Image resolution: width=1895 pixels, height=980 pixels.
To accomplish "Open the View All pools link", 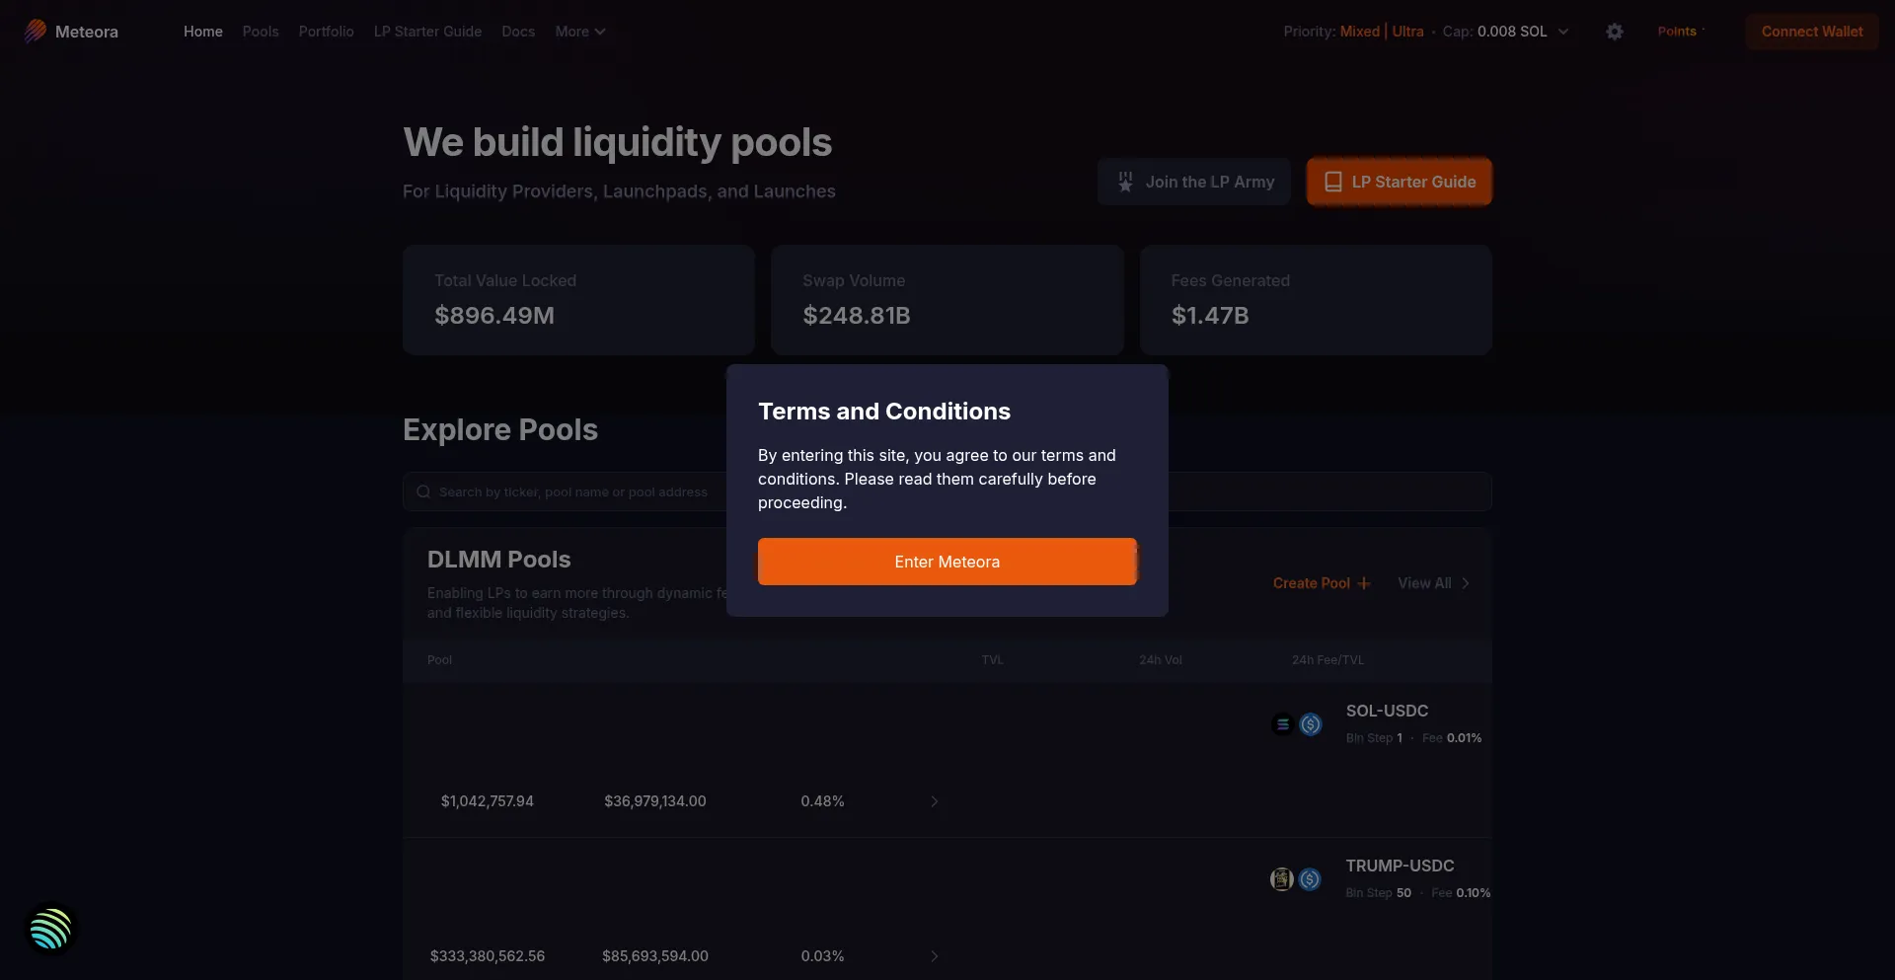I will pyautogui.click(x=1434, y=583).
